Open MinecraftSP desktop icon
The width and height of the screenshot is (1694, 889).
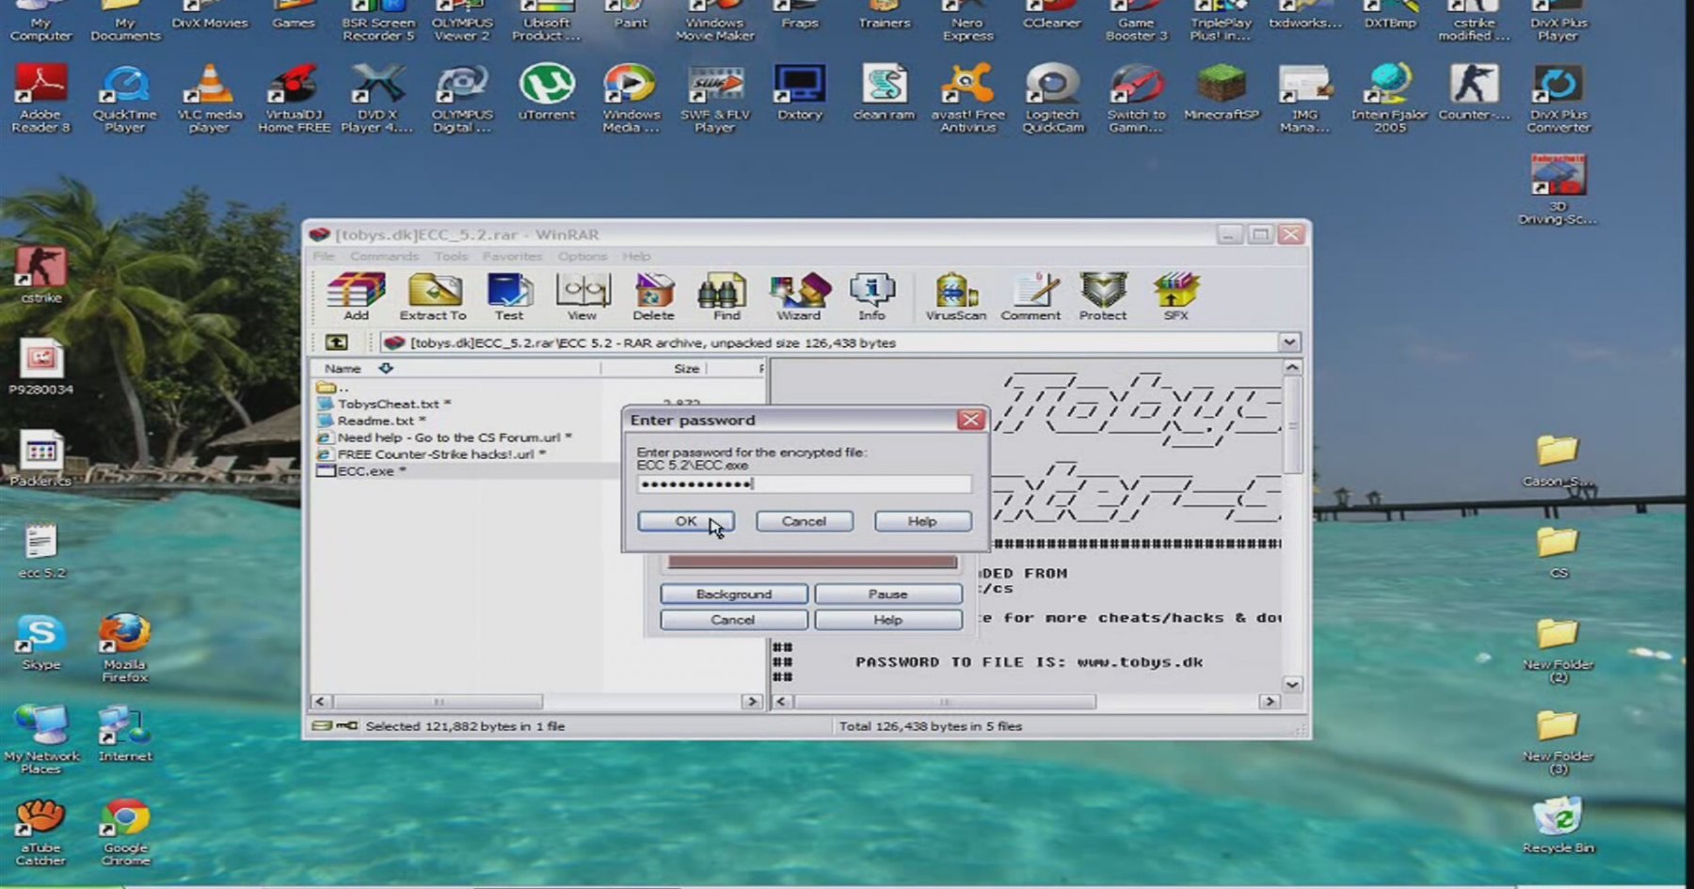click(1222, 92)
